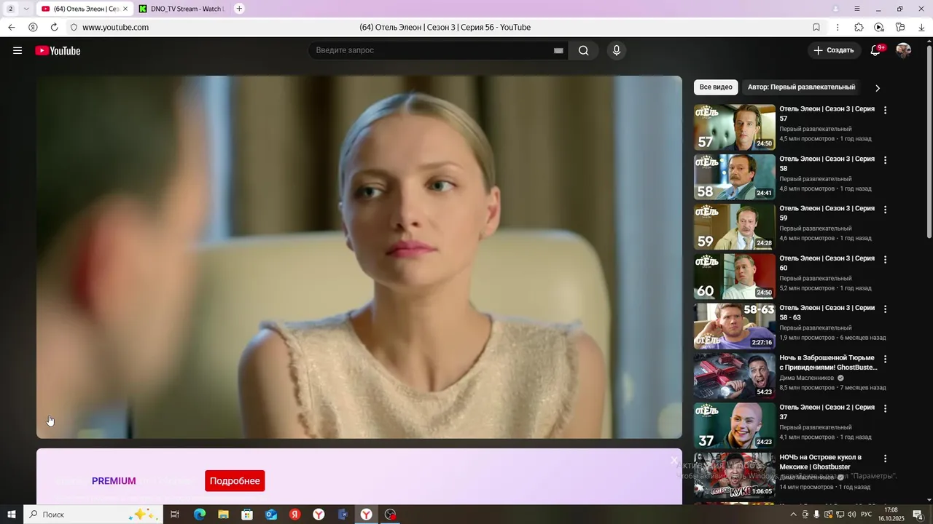Click the page vertical scrollbar
This screenshot has width=933, height=524.
(x=929, y=142)
